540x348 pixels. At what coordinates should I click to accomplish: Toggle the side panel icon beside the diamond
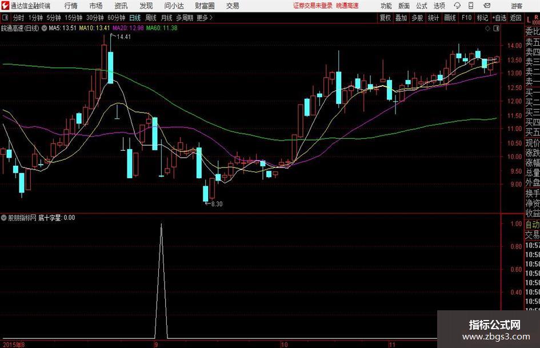pyautogui.click(x=496, y=29)
